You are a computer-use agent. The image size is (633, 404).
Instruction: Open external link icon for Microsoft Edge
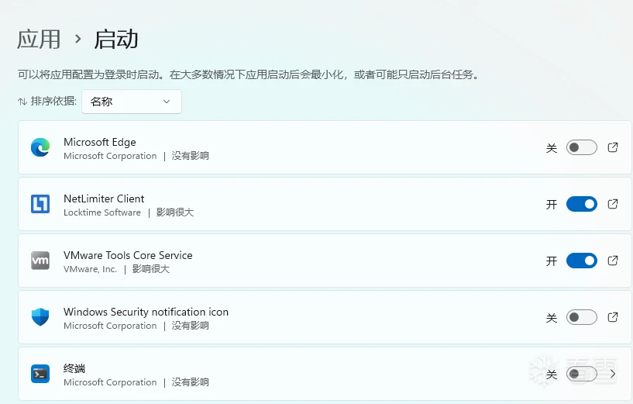(x=613, y=147)
